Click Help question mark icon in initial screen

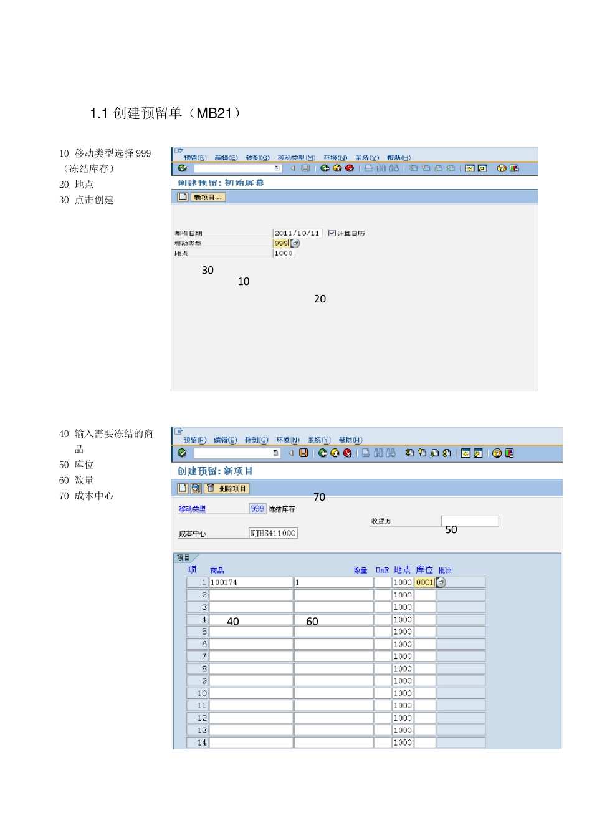(502, 168)
